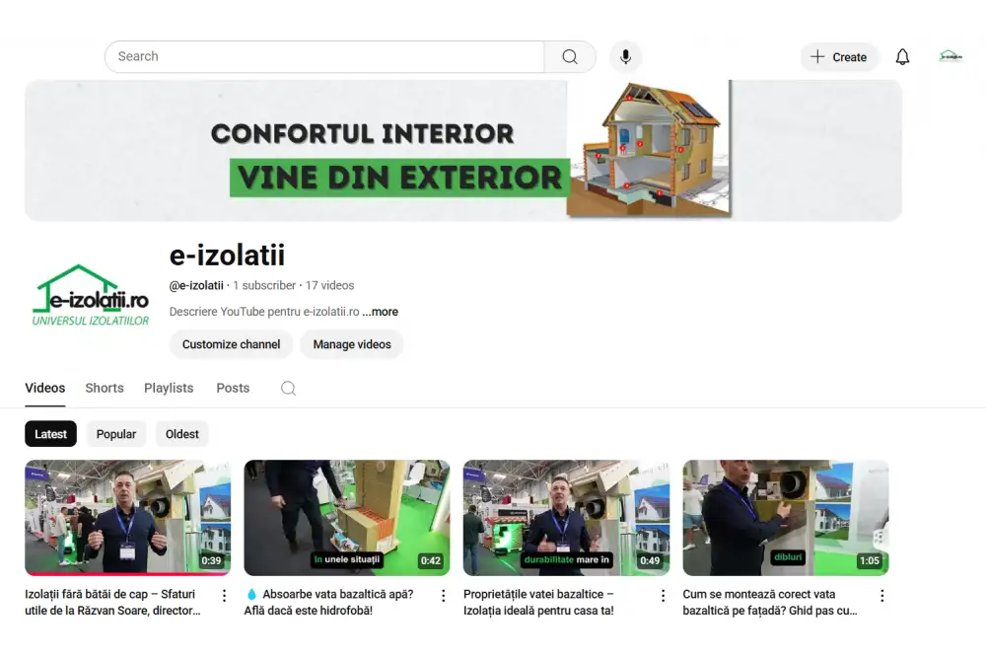986x658 pixels.
Task: Click the Manage videos button
Action: [352, 344]
